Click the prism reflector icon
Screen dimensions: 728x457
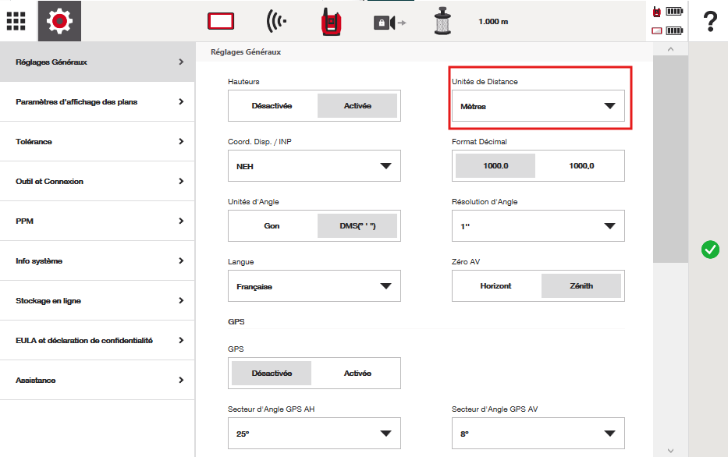tap(442, 22)
